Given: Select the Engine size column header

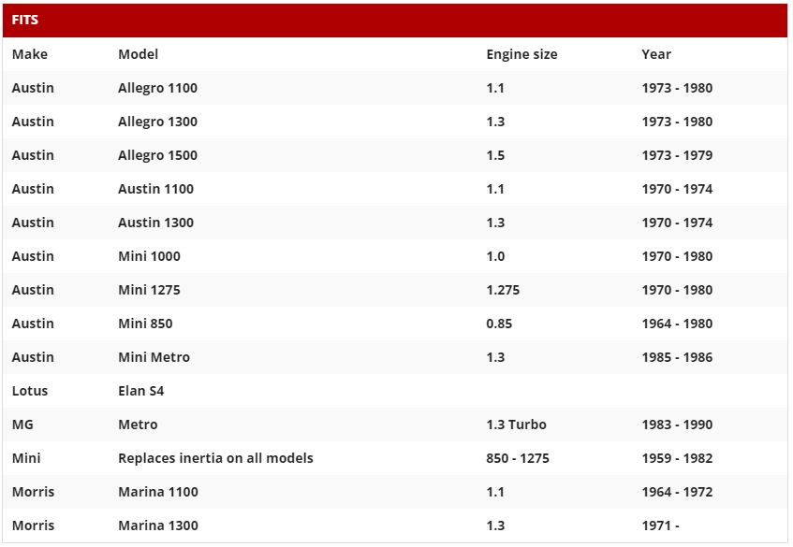Looking at the screenshot, I should click(521, 54).
